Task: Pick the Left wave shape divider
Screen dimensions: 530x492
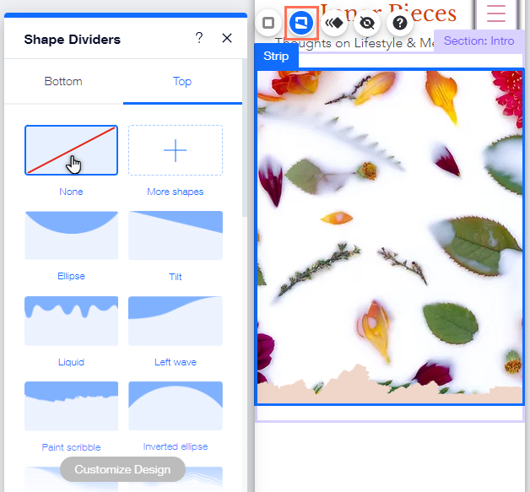Action: click(176, 321)
